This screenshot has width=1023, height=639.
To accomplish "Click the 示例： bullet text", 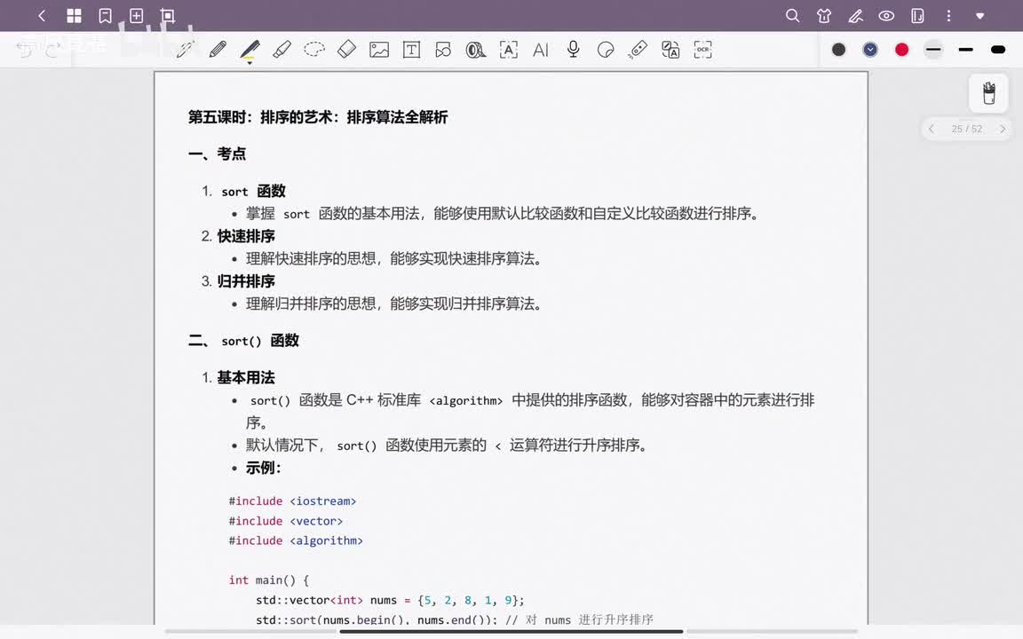I will pyautogui.click(x=264, y=468).
